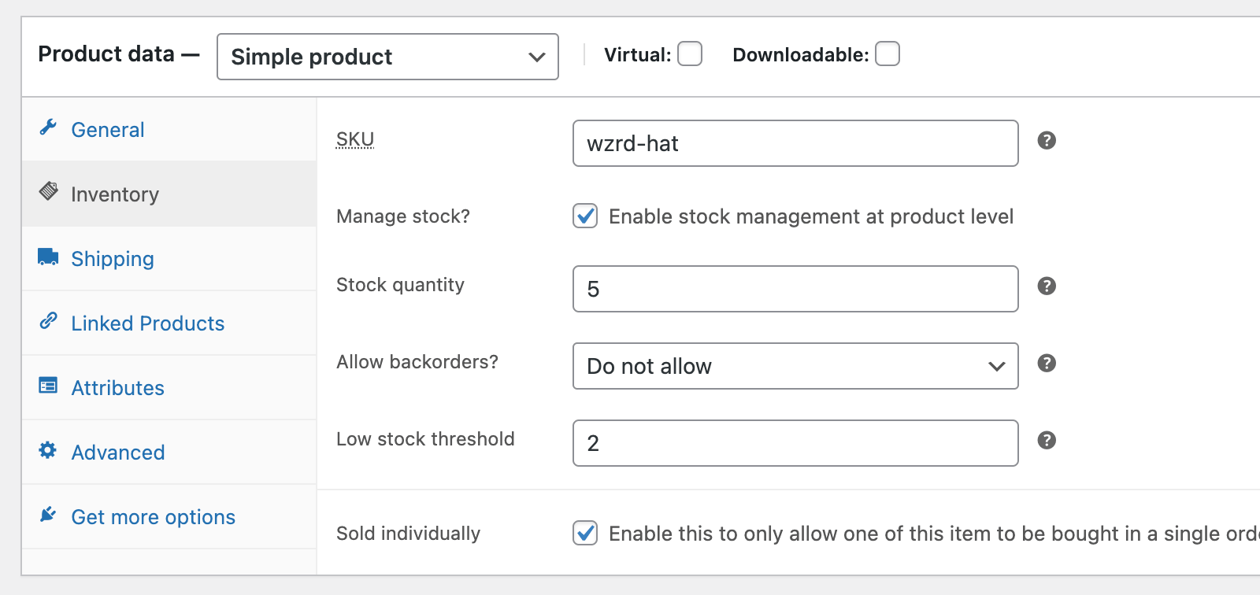The image size is (1260, 595).
Task: Expand the Allow backorders dropdown
Action: [795, 366]
